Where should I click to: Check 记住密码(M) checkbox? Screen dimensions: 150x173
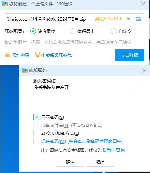(x=36, y=141)
